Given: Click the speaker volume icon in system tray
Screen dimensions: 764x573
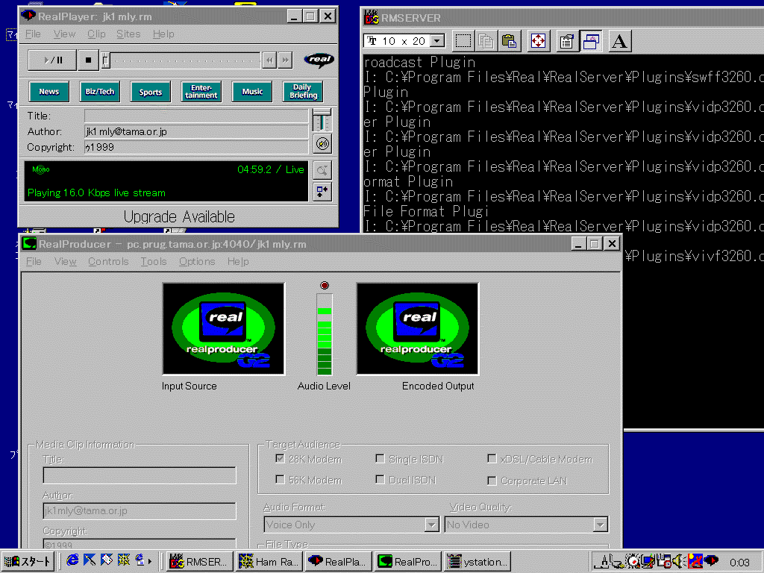Looking at the screenshot, I should (x=679, y=561).
